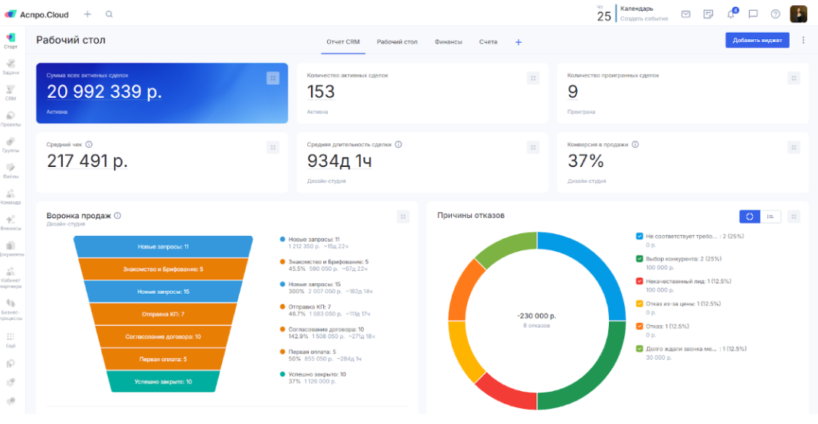The height and width of the screenshot is (424, 818).
Task: Click the Успешно закрыто: 10 funnel segment
Action: coord(163,382)
